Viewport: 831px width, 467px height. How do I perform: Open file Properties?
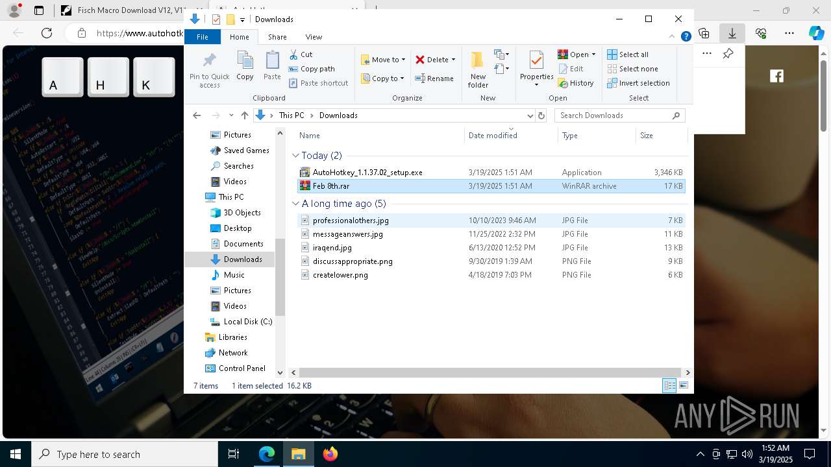coord(536,69)
